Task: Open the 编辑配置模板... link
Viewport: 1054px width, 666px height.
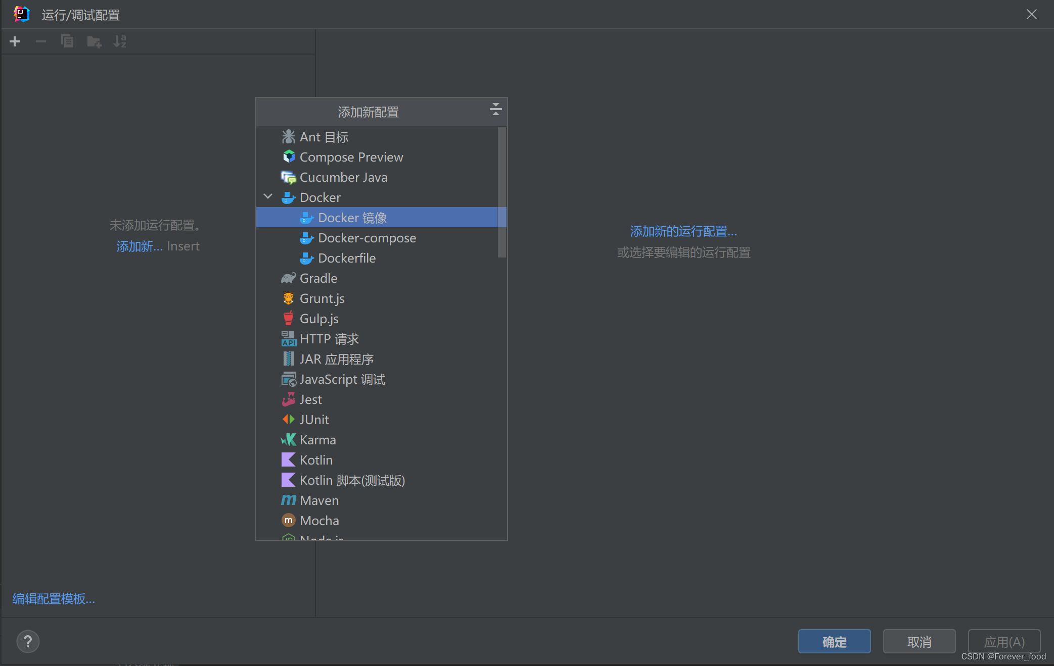Action: coord(54,599)
